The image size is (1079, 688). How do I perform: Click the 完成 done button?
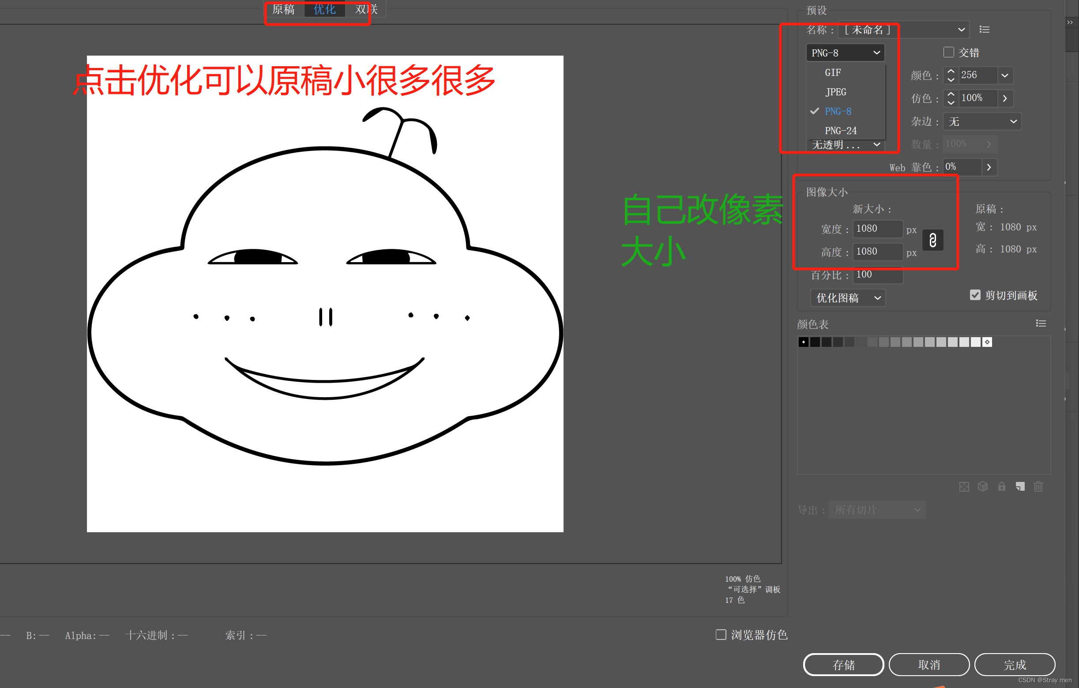point(1015,665)
